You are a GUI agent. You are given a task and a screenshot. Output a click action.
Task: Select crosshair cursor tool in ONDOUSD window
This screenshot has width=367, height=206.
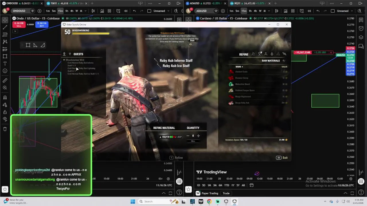pyautogui.click(x=5, y=20)
